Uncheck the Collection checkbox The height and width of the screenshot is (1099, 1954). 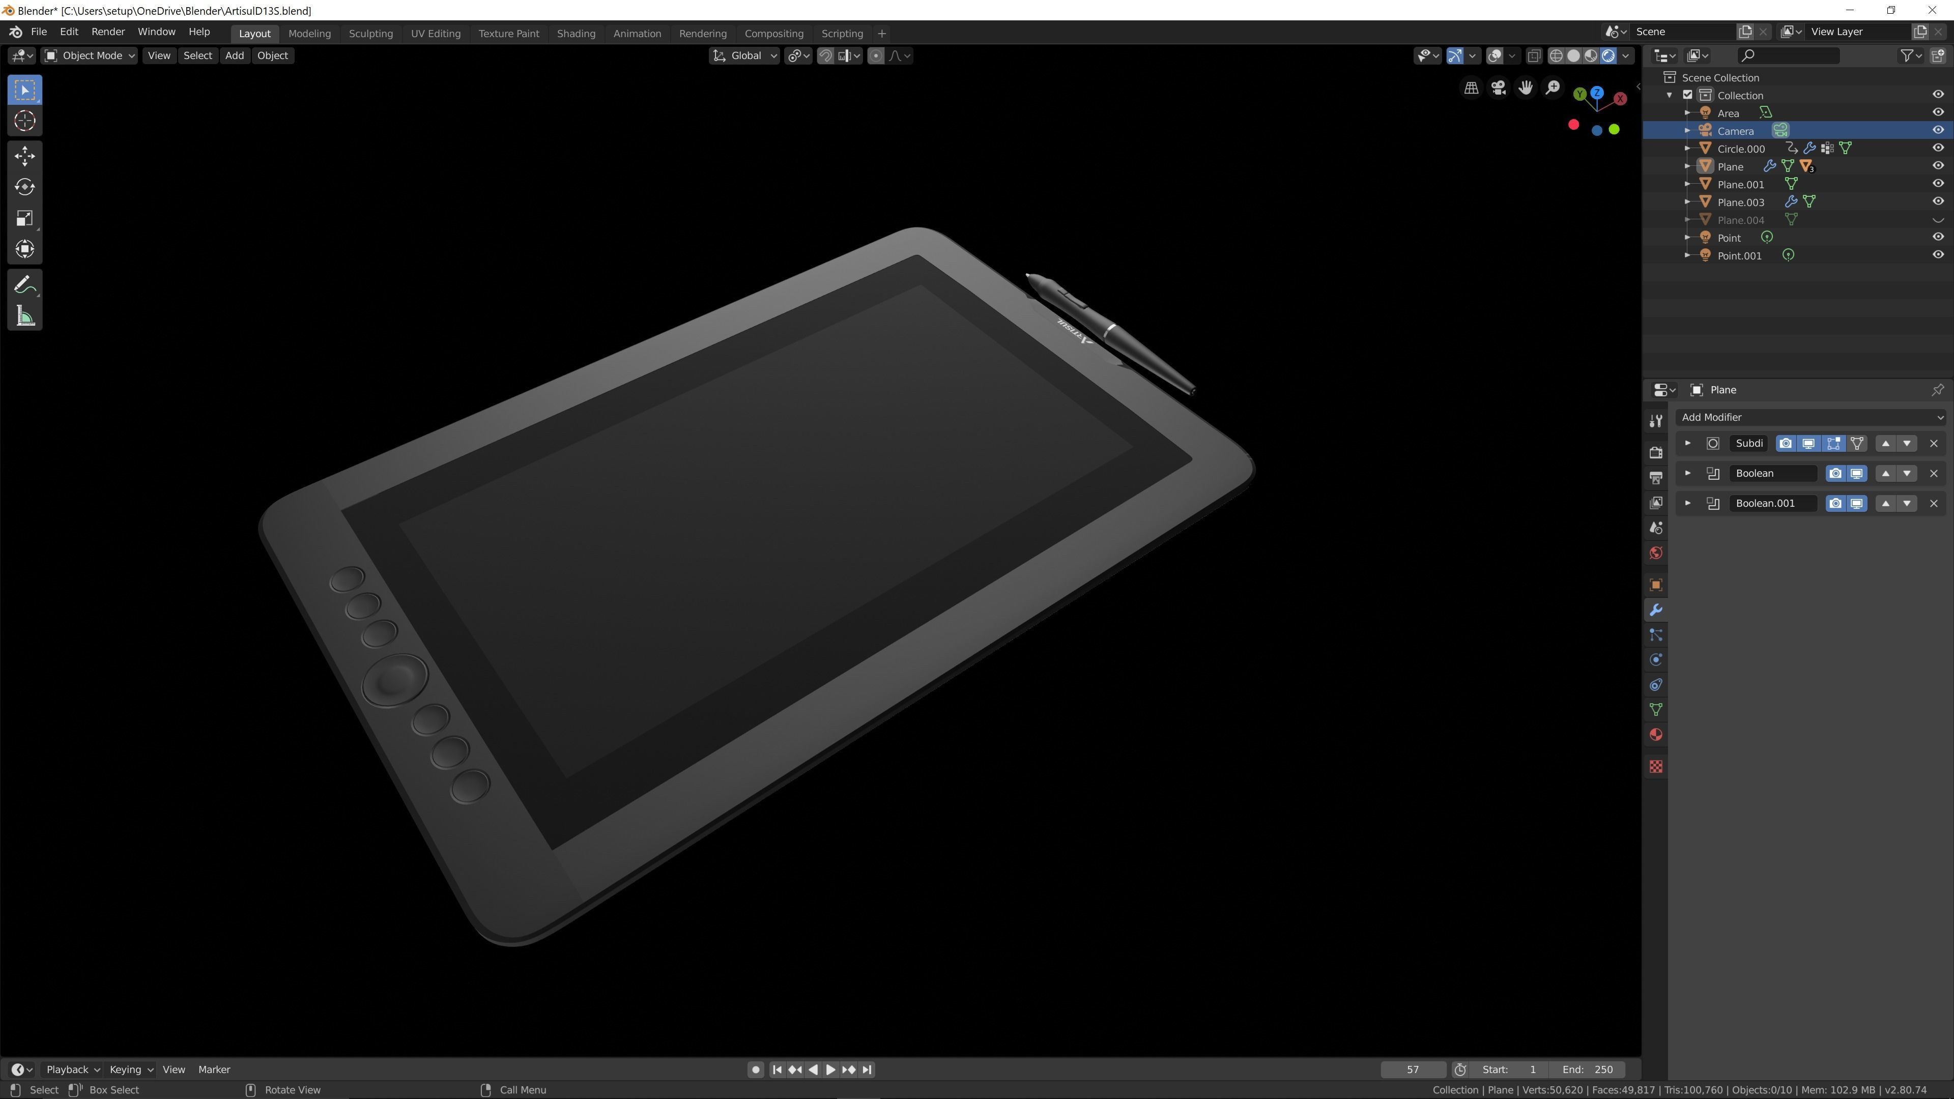(x=1688, y=95)
